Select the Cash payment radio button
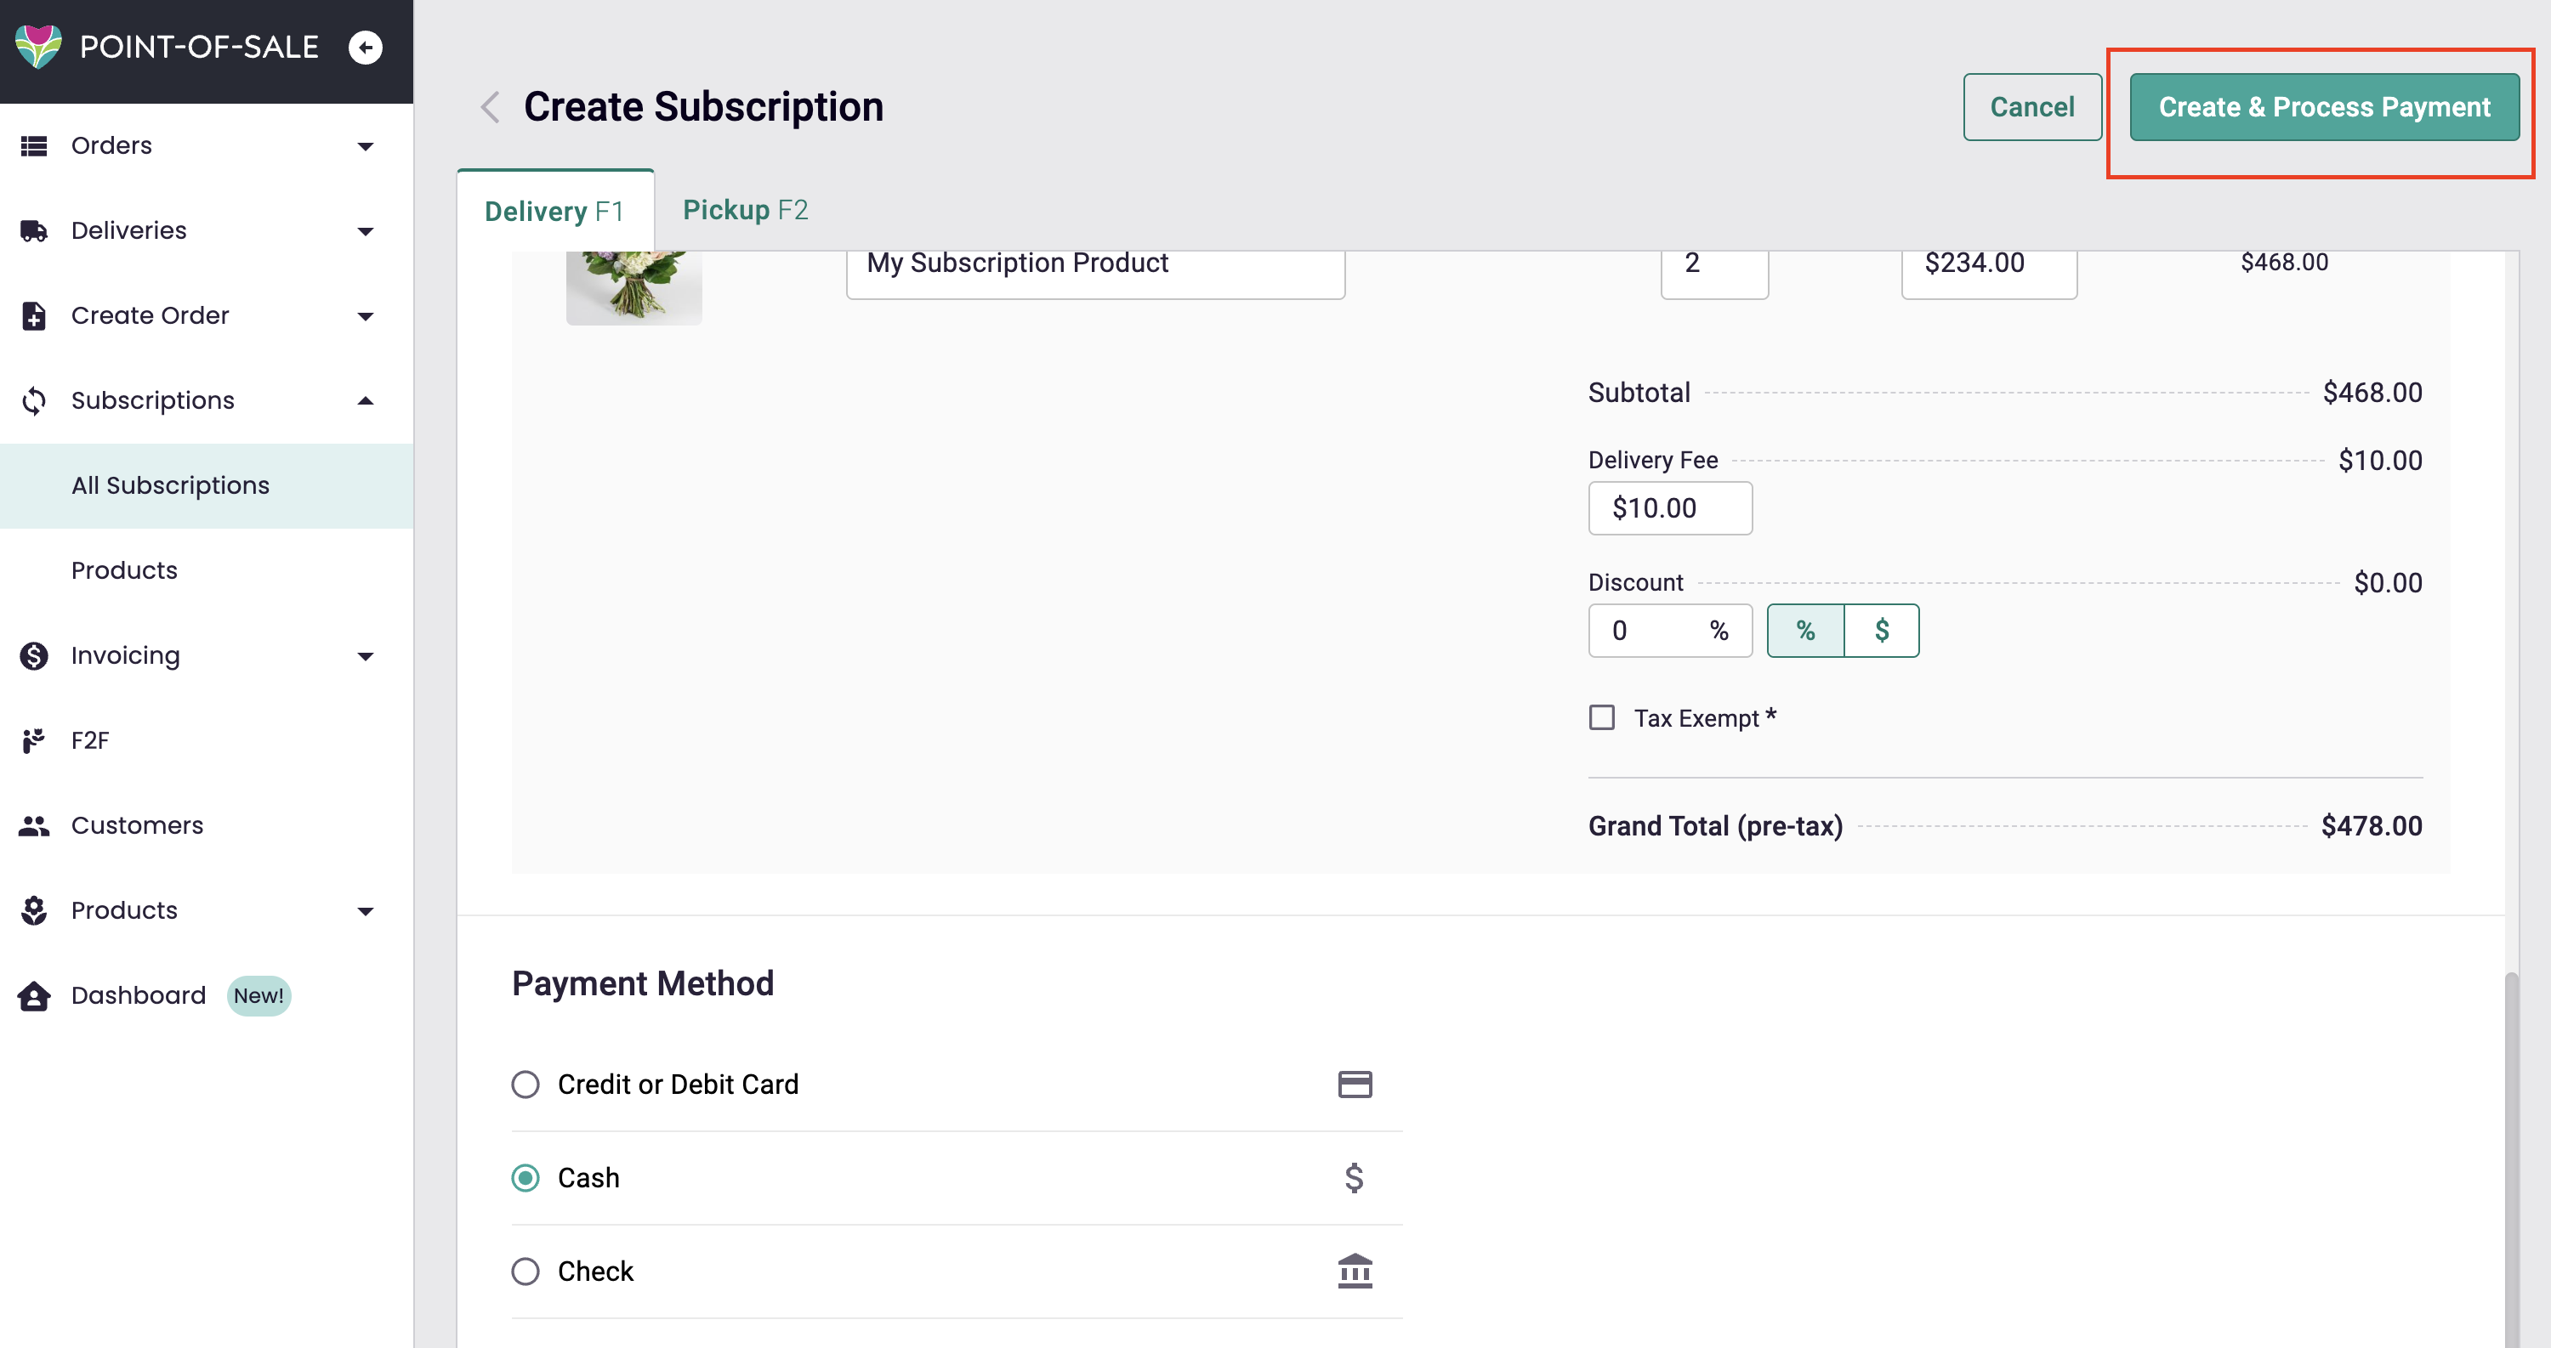2551x1348 pixels. click(x=525, y=1178)
